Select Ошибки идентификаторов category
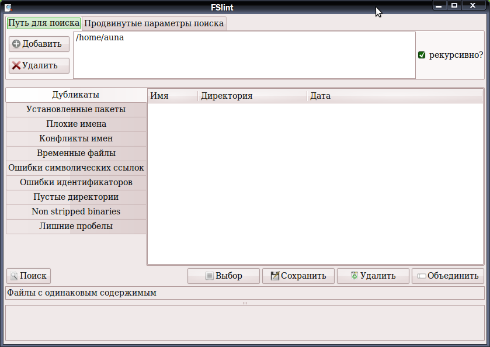 (76, 182)
